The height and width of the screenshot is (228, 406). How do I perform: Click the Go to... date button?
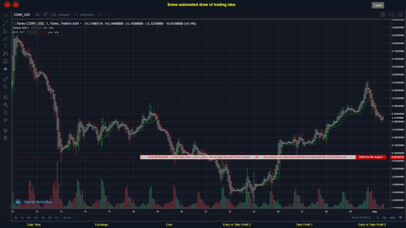pyautogui.click(x=68, y=218)
